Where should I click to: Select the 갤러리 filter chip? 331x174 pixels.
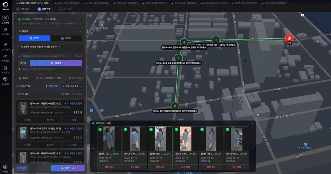(24, 78)
